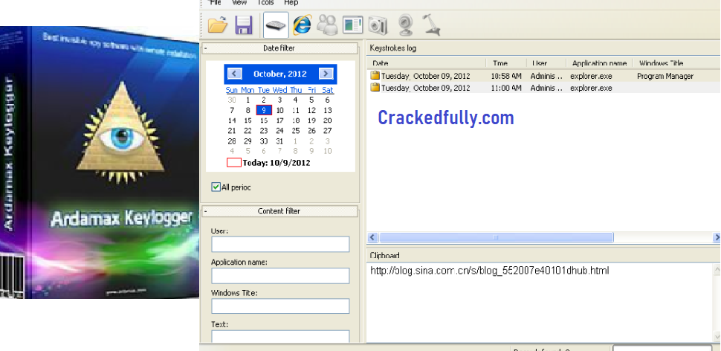Show the chat log via people icon
The image size is (721, 351).
tap(327, 25)
